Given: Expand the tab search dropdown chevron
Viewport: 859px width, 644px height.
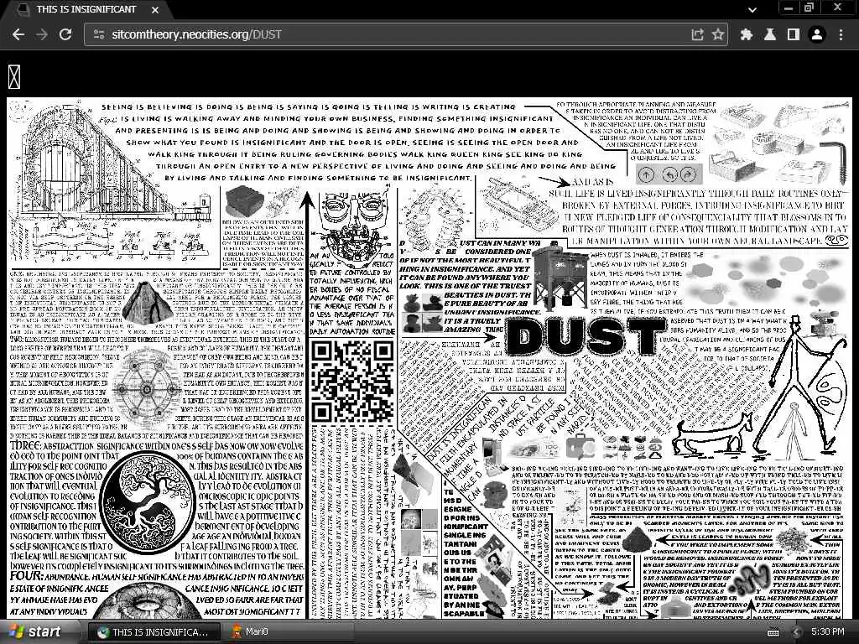Looking at the screenshot, I should (752, 9).
